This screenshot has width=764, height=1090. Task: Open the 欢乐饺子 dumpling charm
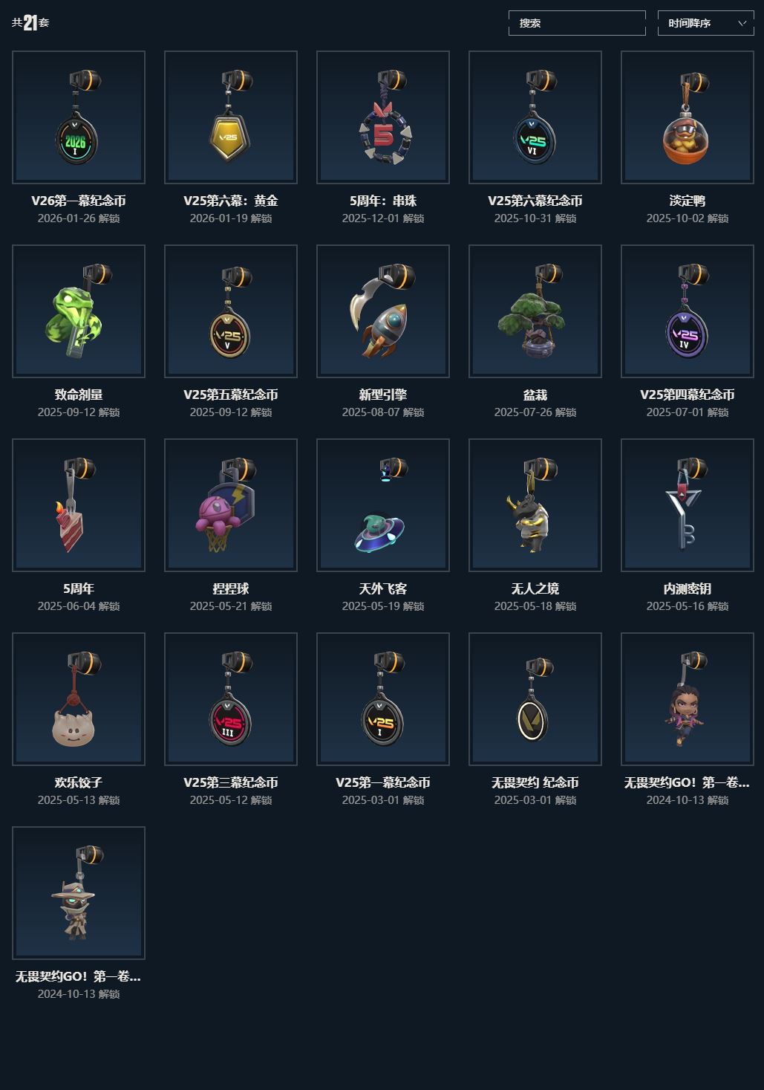pyautogui.click(x=79, y=699)
